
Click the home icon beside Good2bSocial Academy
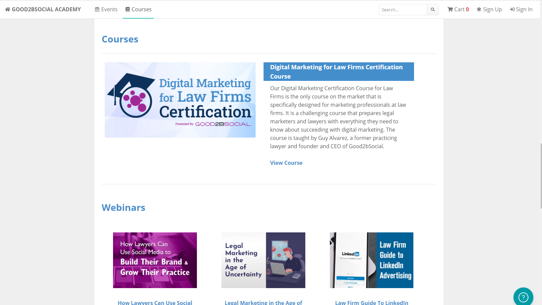point(8,9)
